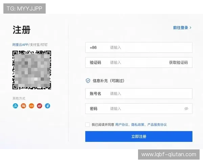Open the +86 country code selector
This screenshot has height=163, width=203.
(x=93, y=48)
